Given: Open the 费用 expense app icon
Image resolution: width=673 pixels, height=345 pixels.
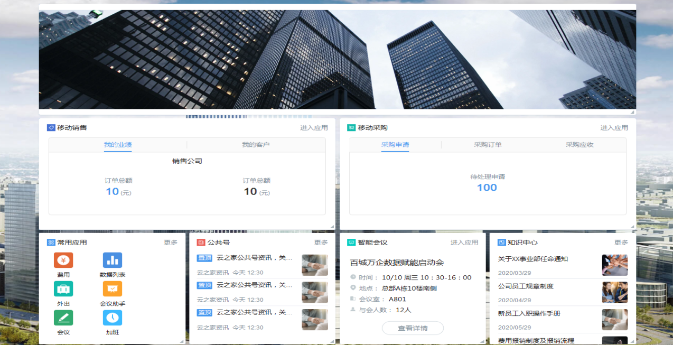Looking at the screenshot, I should tap(63, 260).
